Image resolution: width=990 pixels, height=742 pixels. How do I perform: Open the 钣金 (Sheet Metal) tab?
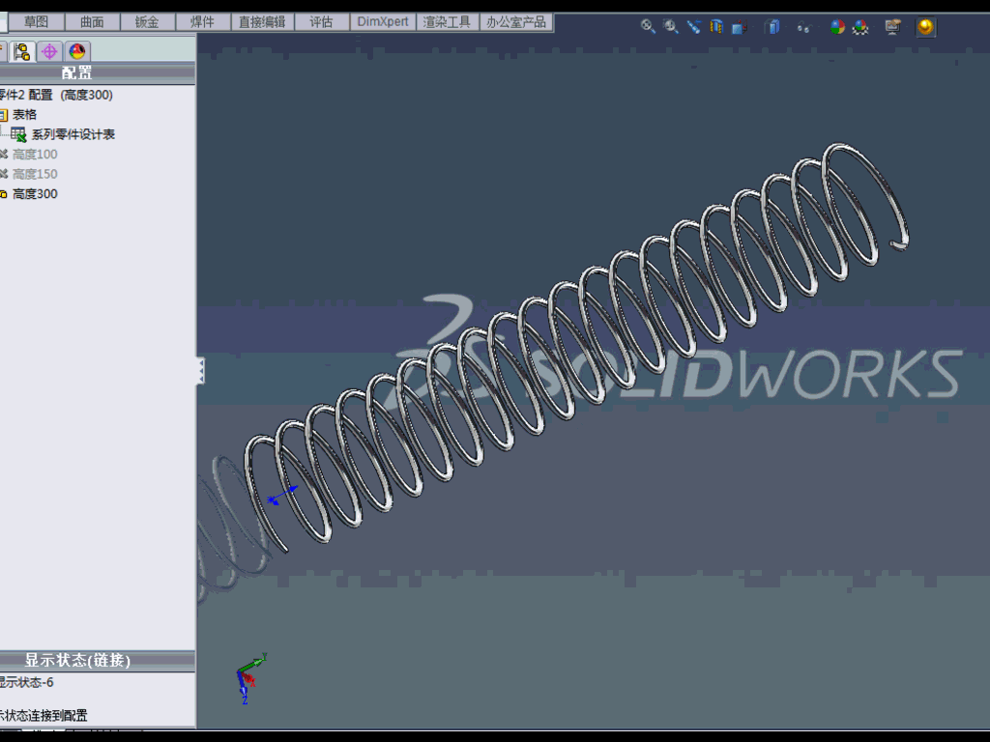click(147, 22)
